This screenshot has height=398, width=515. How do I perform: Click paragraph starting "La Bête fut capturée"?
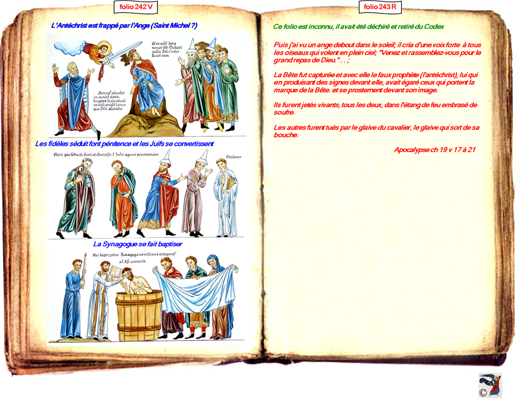376,82
